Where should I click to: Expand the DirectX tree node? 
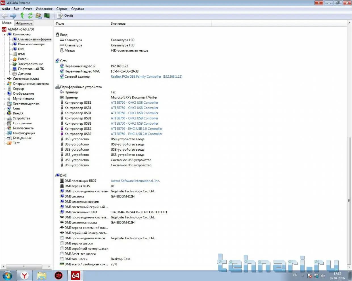tap(5, 114)
